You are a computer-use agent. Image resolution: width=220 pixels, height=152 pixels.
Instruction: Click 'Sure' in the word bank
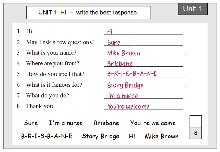click(31, 123)
